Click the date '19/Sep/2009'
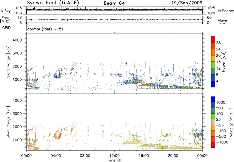The width and height of the screenshot is (234, 162). coord(187,3)
